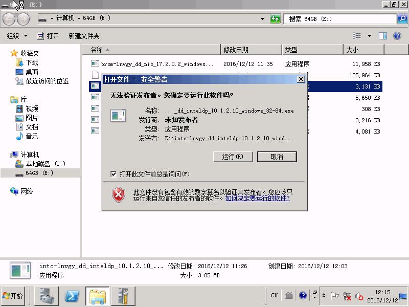Click the search magnifier icon
This screenshot has width=409, height=307.
[402, 19]
